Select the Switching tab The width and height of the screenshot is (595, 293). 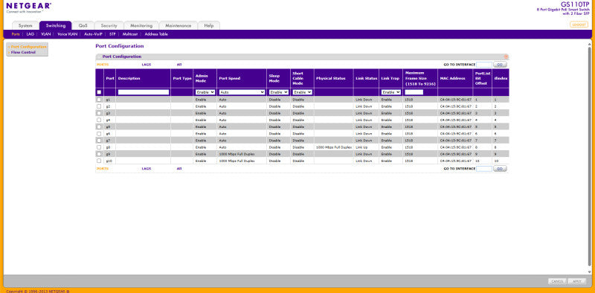tap(55, 25)
